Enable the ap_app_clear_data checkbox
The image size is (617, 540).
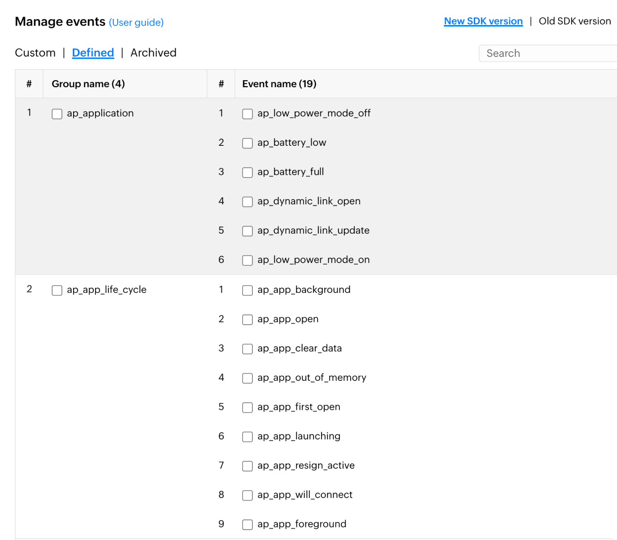(248, 349)
